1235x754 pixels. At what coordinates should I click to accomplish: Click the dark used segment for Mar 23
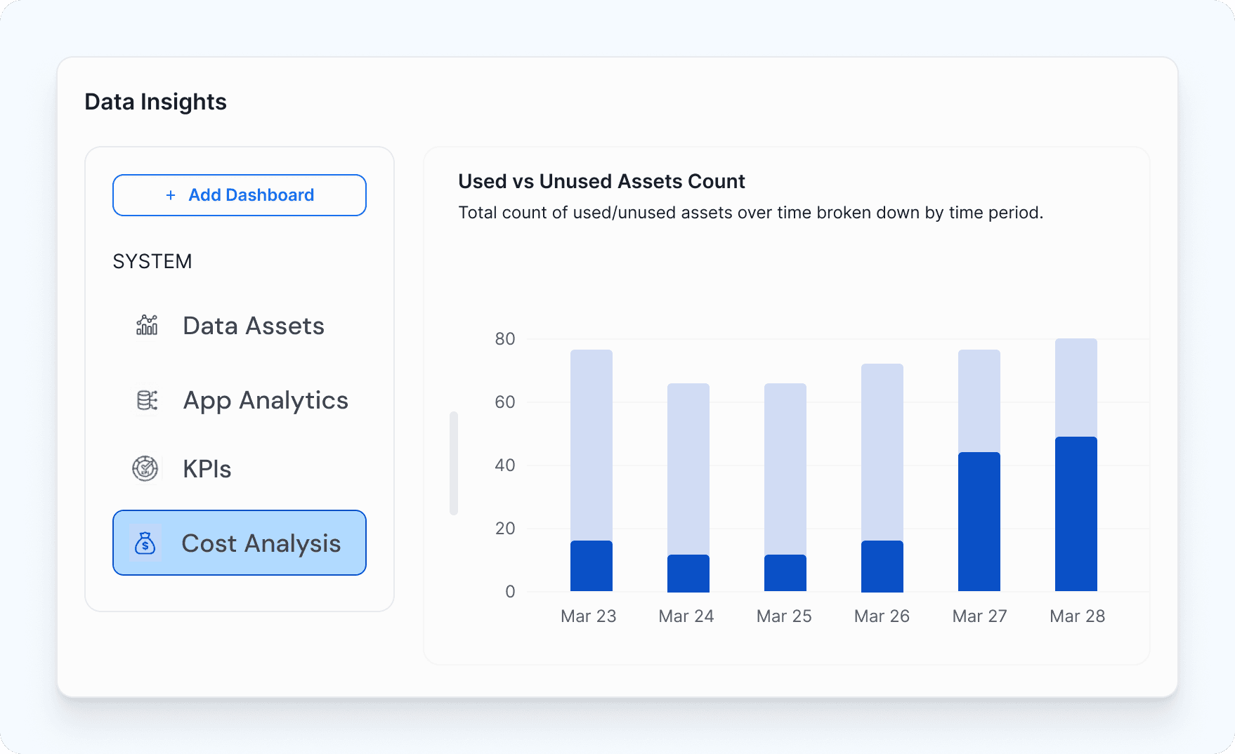coord(592,566)
